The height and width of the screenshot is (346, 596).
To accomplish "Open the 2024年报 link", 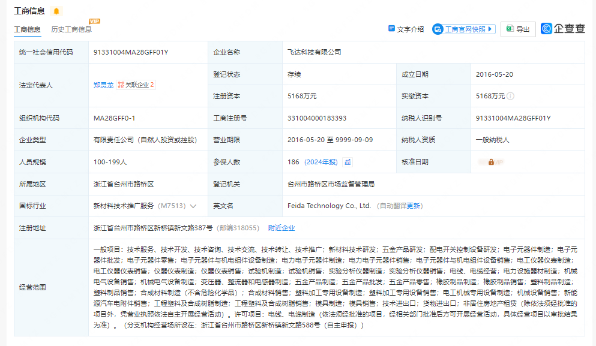I will pos(321,162).
